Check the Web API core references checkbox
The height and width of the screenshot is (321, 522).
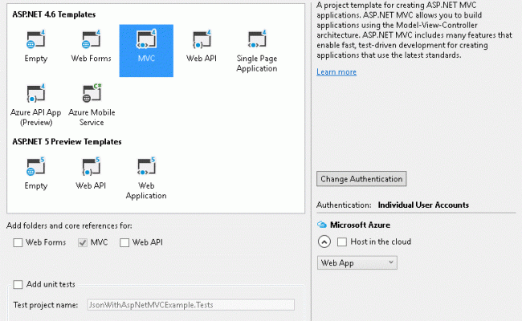point(124,242)
